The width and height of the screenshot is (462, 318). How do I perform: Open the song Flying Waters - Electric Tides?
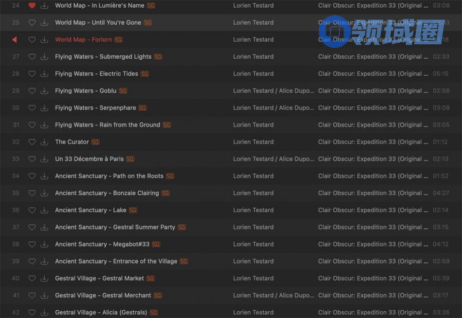point(97,74)
